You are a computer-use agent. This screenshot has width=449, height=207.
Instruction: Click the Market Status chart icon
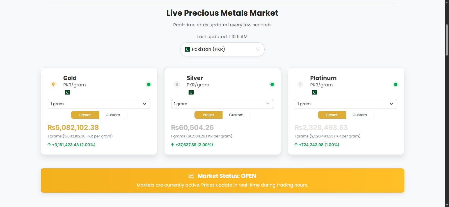191,176
